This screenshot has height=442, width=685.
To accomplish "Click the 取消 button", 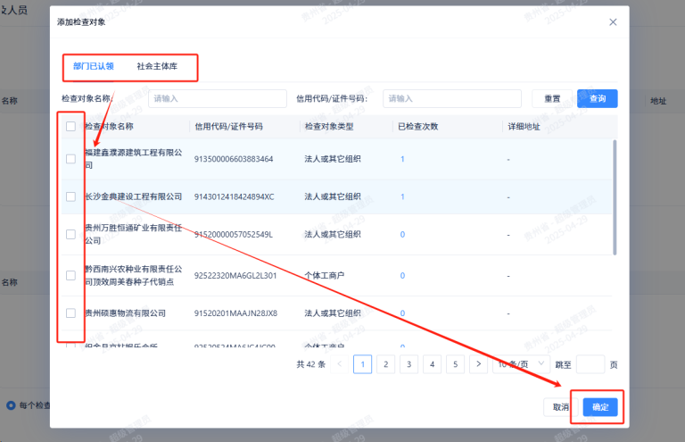I will 561,407.
